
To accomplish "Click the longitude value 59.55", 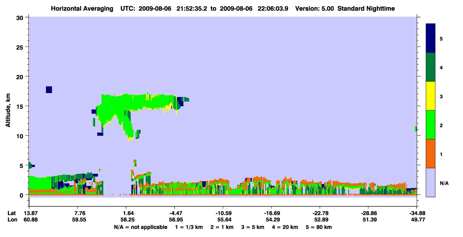I will click(x=79, y=220).
